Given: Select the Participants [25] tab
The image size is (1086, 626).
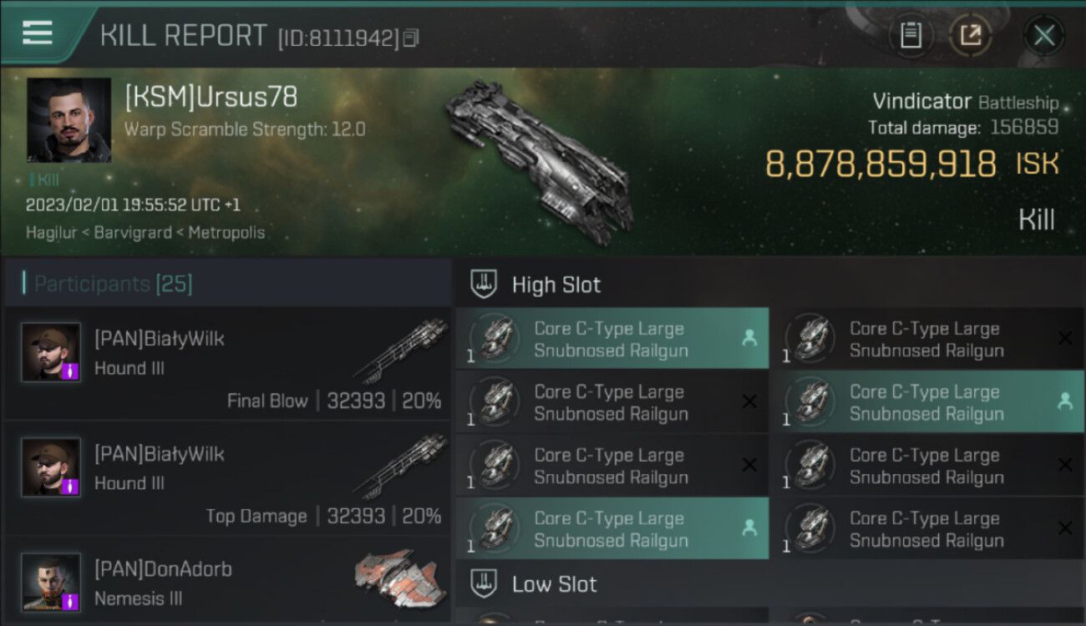Looking at the screenshot, I should tap(113, 284).
